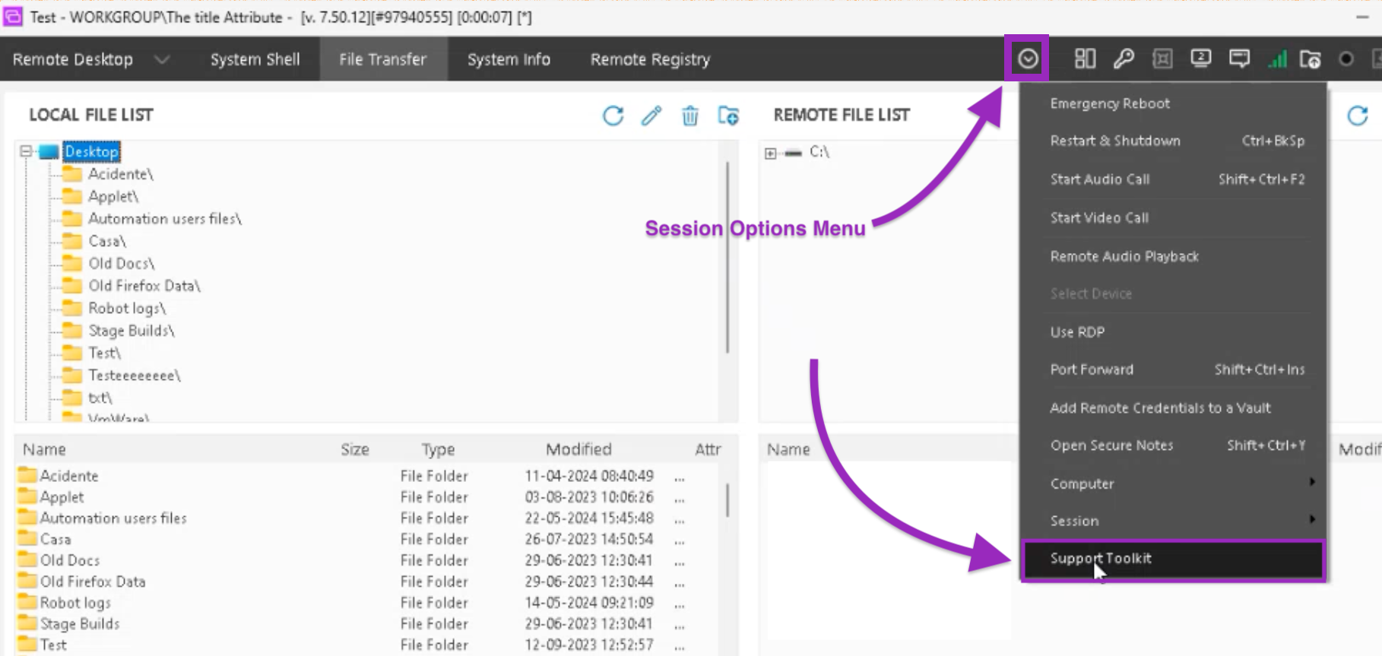Delete selected local file with trash icon
Viewport: 1382px width, 656px height.
pos(689,116)
